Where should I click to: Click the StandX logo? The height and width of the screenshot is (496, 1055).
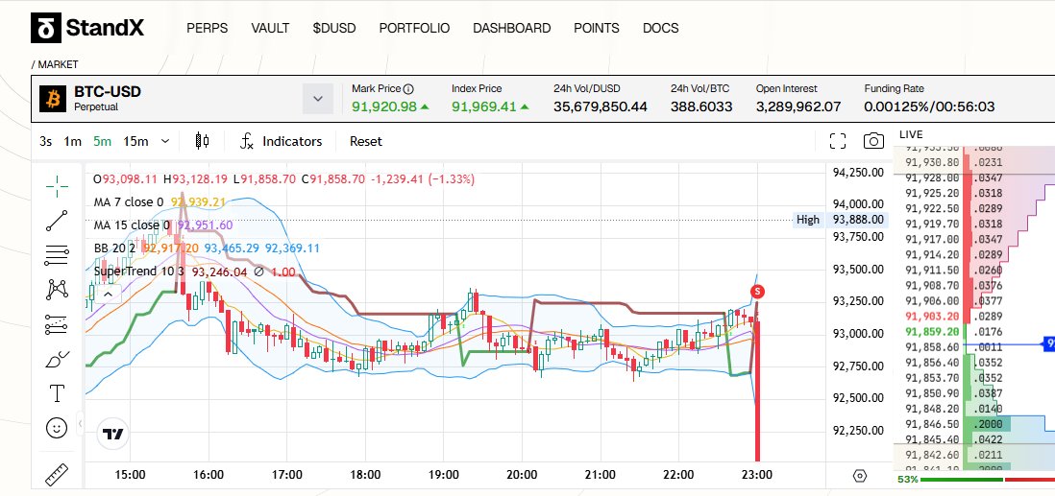pyautogui.click(x=87, y=28)
